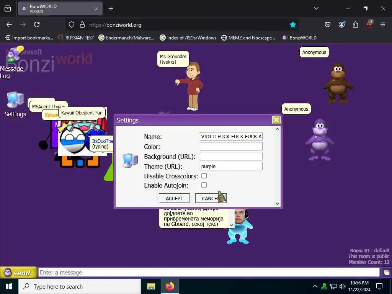392x294 pixels.
Task: Focus the Background (URL) field
Action: tap(231, 156)
